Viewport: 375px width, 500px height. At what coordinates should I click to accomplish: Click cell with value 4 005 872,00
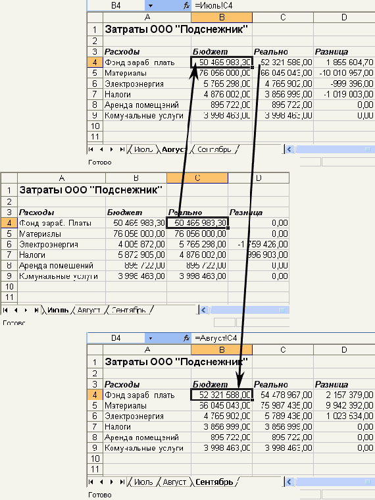(136, 244)
